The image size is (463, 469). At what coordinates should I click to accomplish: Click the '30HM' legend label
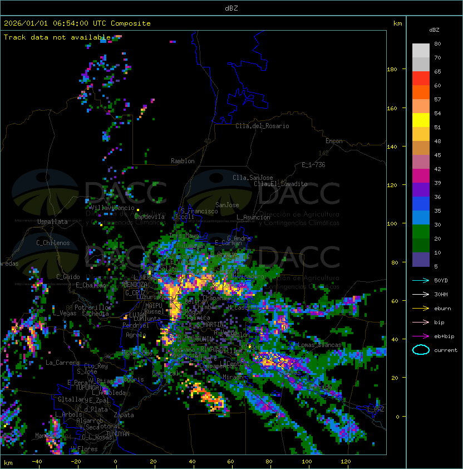[441, 294]
